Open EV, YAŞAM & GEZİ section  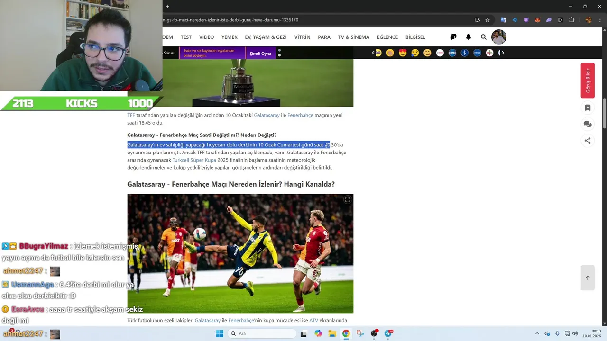click(x=266, y=37)
